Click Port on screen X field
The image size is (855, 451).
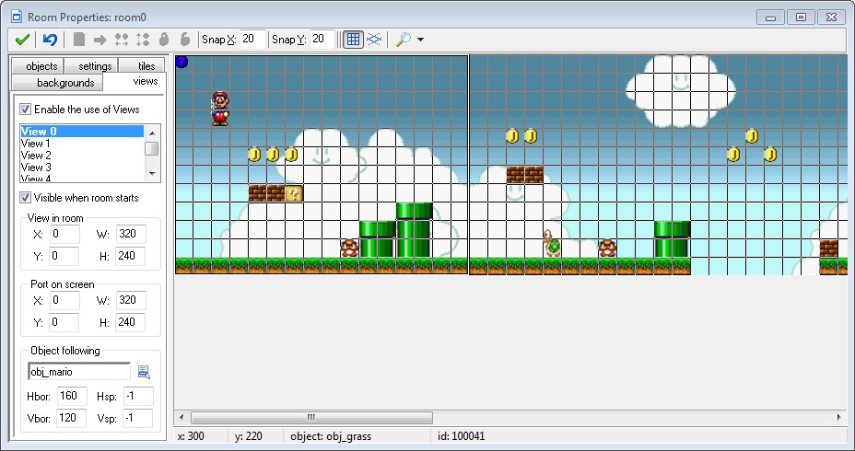tap(64, 300)
